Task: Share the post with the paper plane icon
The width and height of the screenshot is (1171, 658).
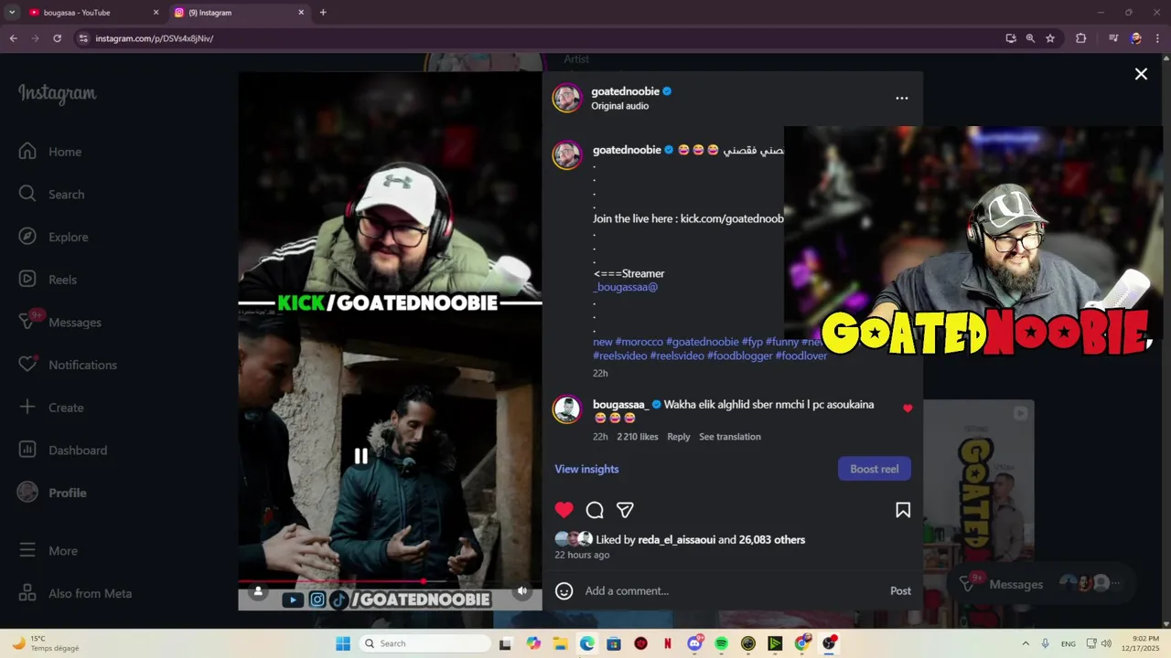Action: (x=625, y=510)
